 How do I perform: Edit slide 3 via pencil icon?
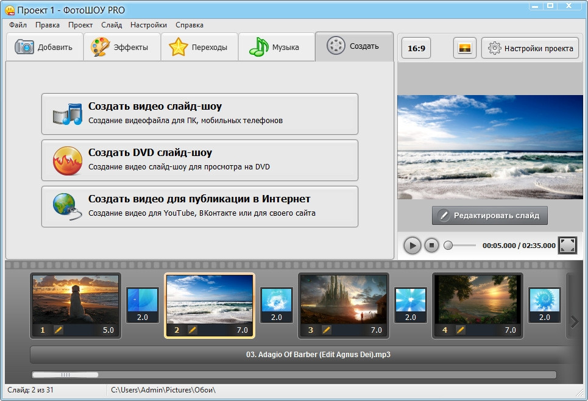pyautogui.click(x=326, y=330)
